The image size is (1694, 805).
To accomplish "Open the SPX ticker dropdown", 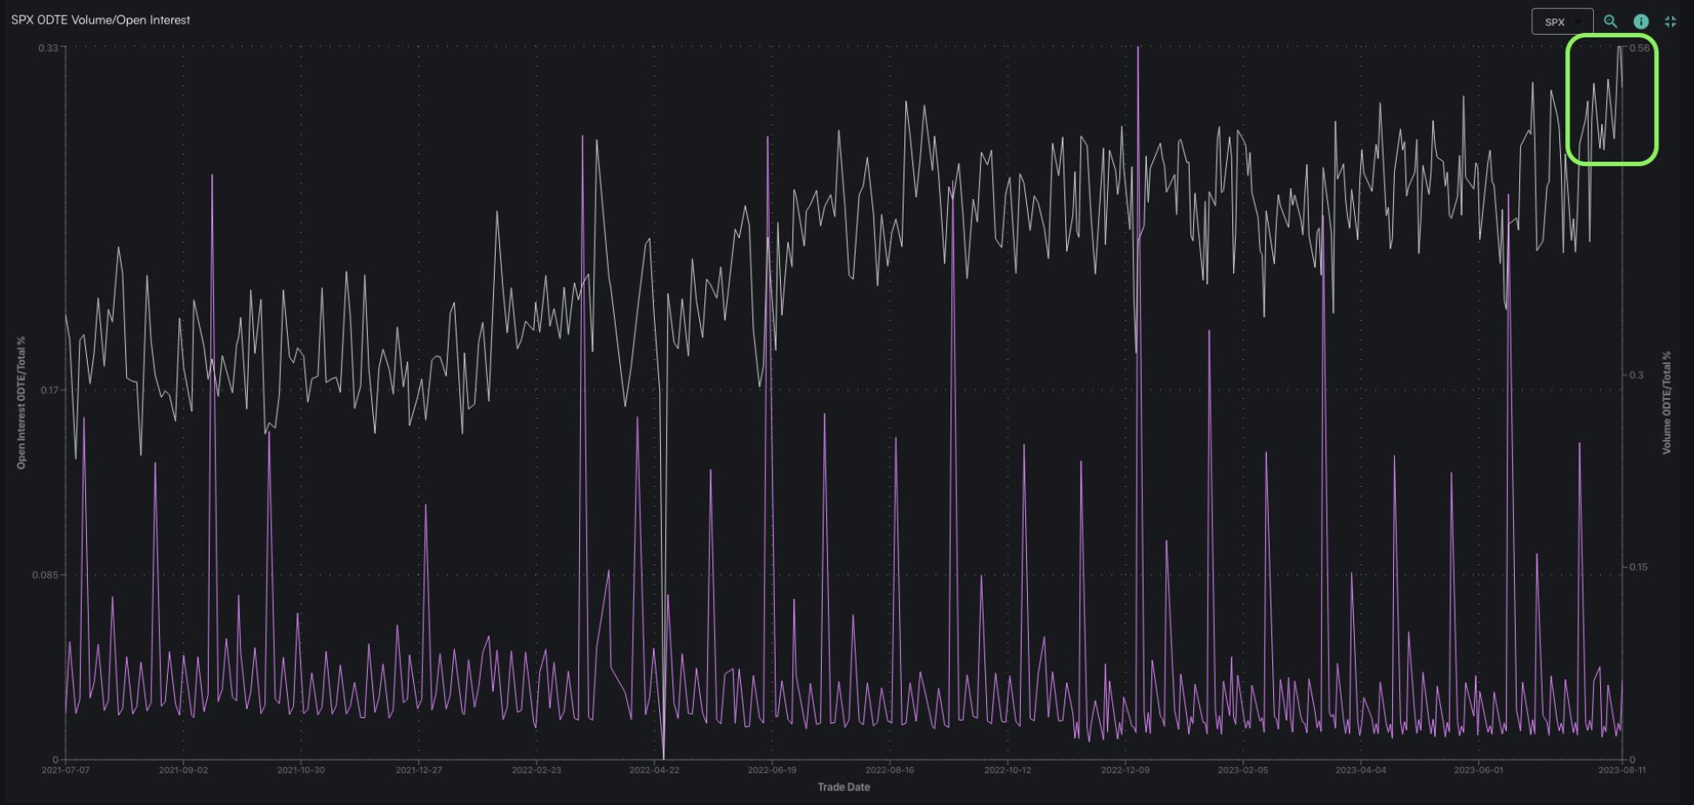I will point(1562,22).
